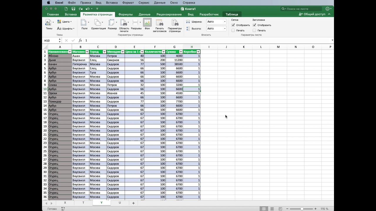The width and height of the screenshot is (376, 211).
Task: Toggle Сетка Отобразить gridlines checkbox
Action: 233,25
